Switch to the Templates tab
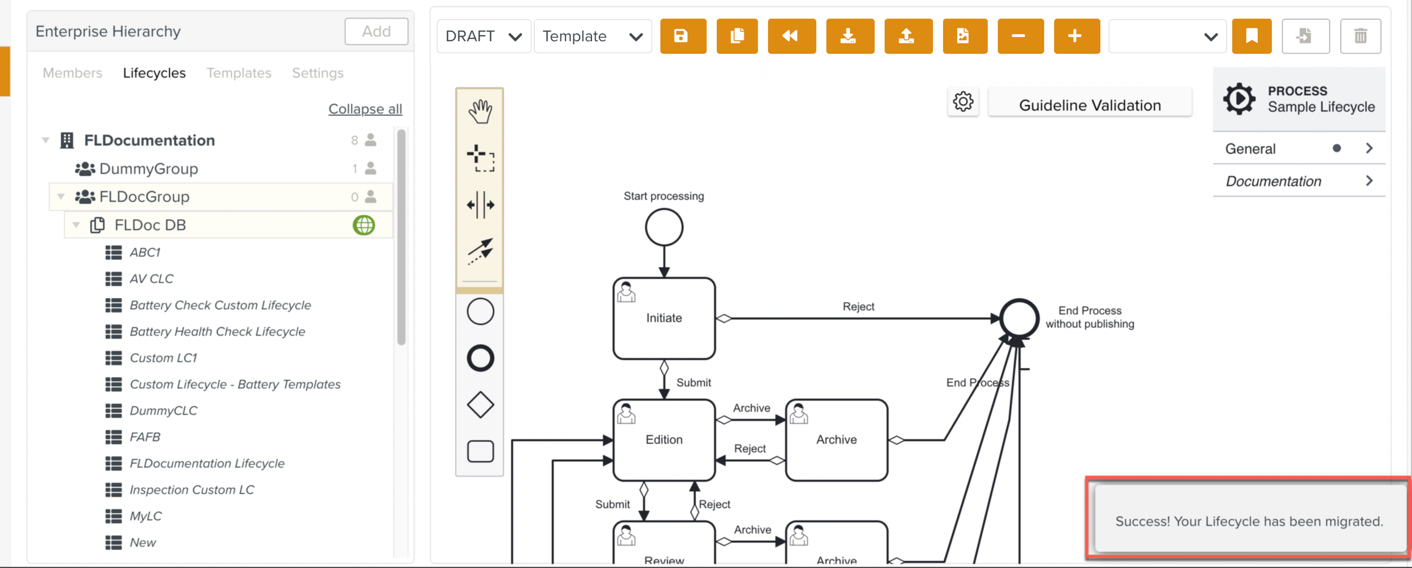The image size is (1412, 568). [238, 73]
